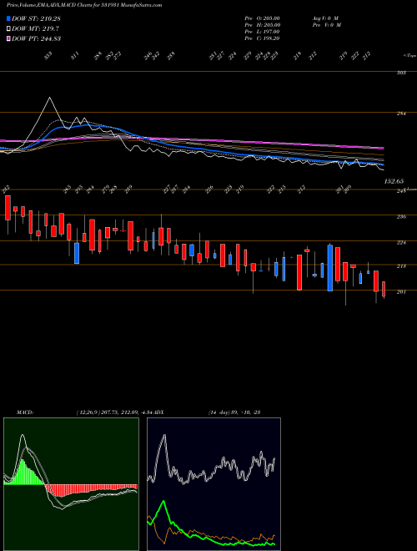Click the magenta DOW PT legend swatch
Screen dimensions: 417x551
tap(8, 38)
